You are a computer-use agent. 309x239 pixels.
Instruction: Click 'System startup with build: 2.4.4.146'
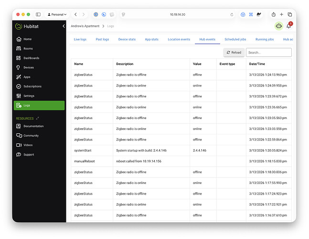tap(141, 151)
